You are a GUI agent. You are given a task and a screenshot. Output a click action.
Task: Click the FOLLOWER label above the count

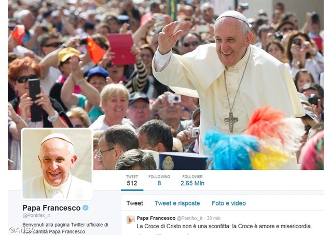tap(192, 177)
